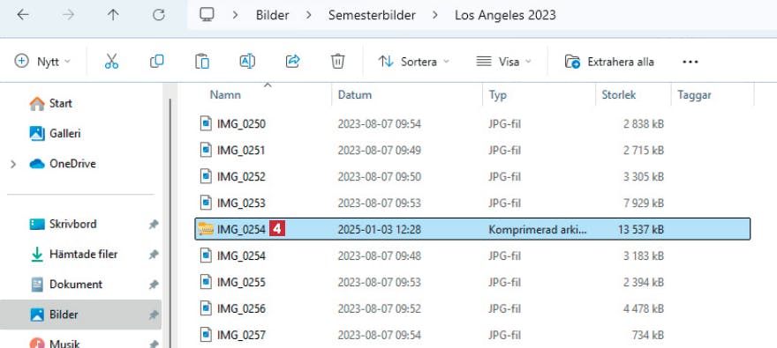Select the Hämtade filer sidebar item

(83, 255)
